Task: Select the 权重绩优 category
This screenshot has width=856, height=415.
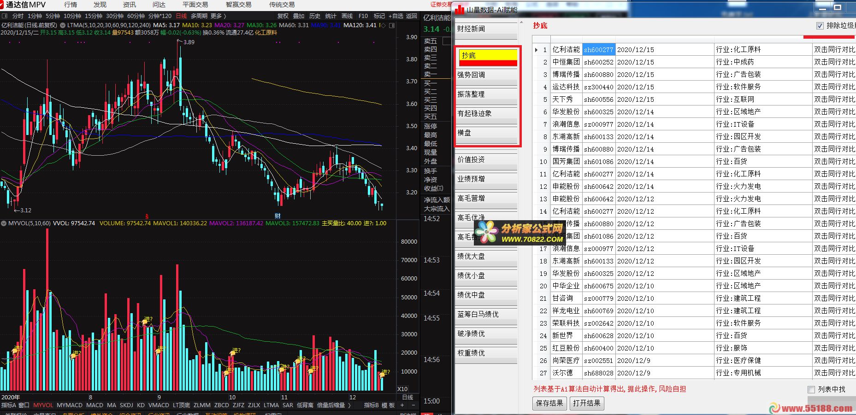Action: (x=486, y=355)
